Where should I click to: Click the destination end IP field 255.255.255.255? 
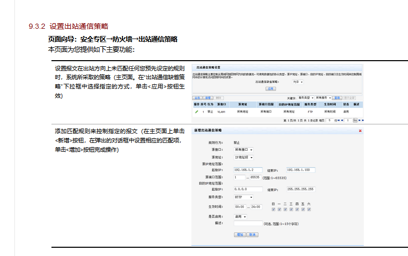pos(301,189)
